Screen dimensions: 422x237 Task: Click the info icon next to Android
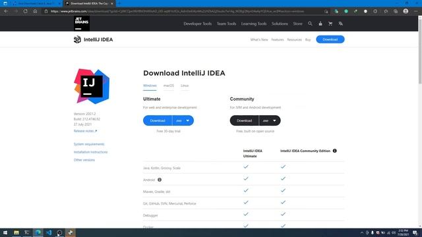(160, 180)
